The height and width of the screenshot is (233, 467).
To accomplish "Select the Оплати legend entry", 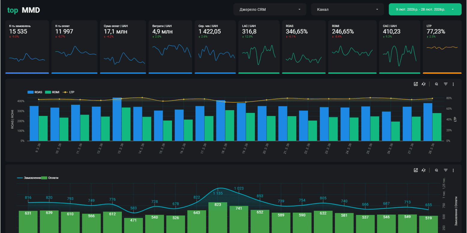I will (50, 178).
